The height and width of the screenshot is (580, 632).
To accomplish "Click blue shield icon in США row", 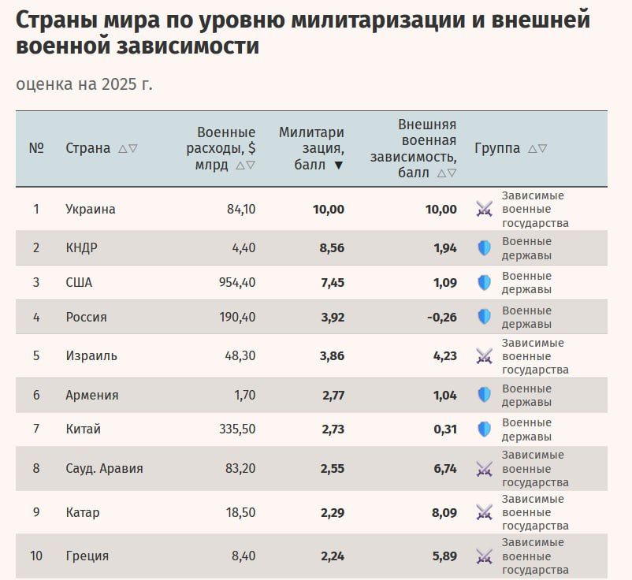I will pos(484,283).
